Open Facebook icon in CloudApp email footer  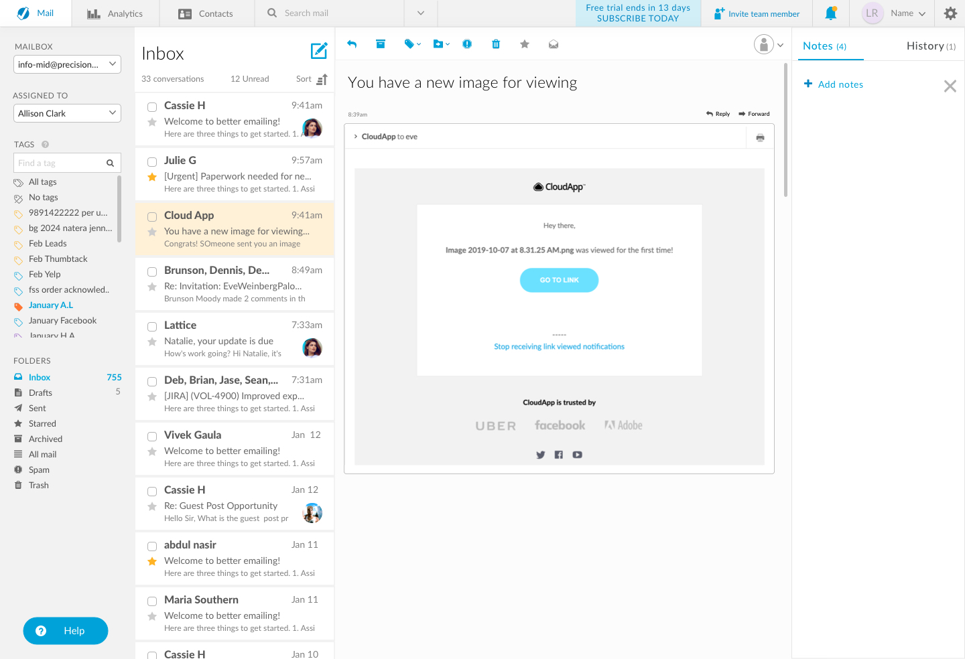[x=559, y=455]
